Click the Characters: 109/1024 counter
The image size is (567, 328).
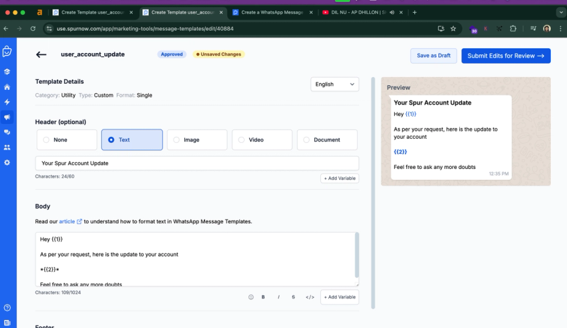coord(58,292)
